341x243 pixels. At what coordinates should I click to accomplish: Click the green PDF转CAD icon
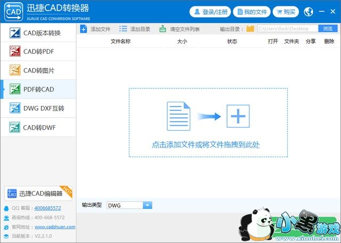coord(15,89)
